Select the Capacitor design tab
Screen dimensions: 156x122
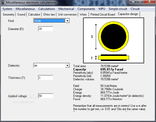[x=128, y=14]
